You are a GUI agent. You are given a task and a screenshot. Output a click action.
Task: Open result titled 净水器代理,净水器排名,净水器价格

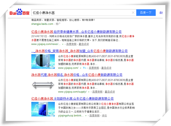tap(77, 75)
